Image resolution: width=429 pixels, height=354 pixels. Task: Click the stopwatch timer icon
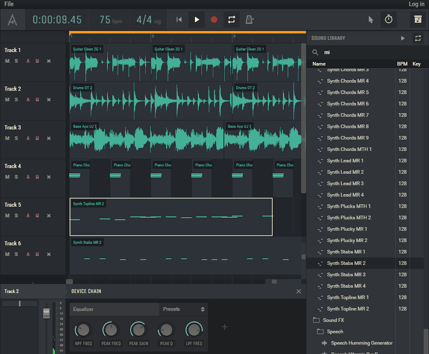click(x=389, y=20)
